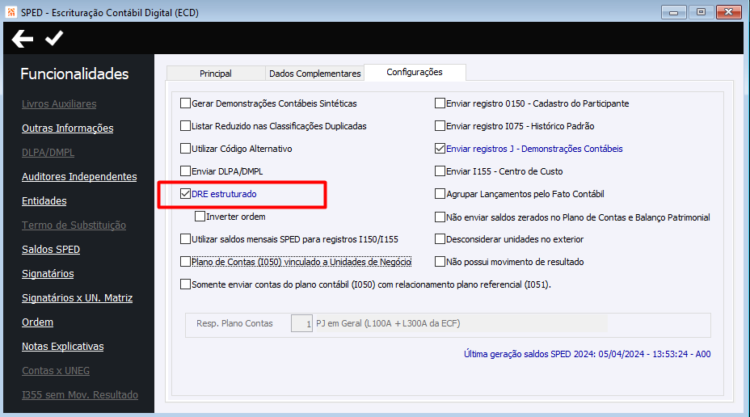Viewport: 750px width, 417px height.
Task: Minimize the SPED window
Action: point(673,12)
